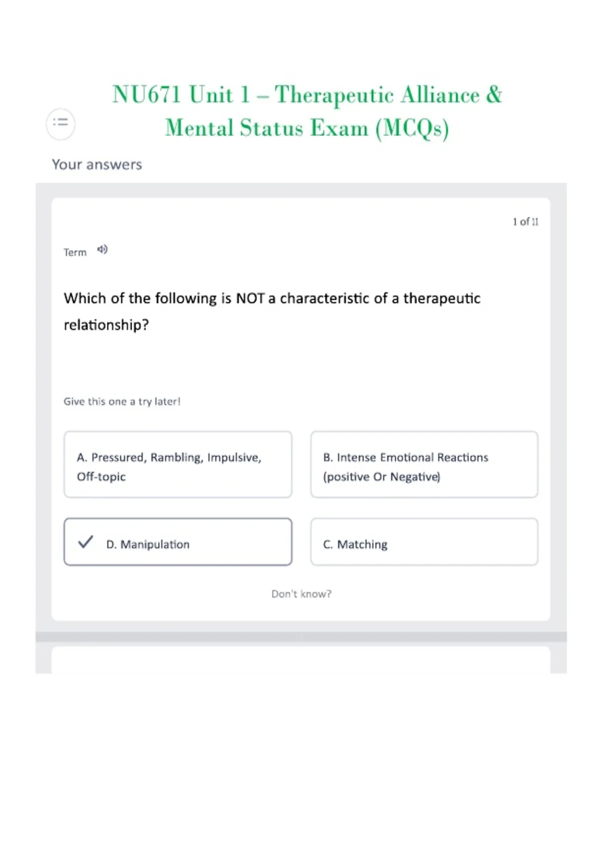
Task: Click the Off-topic text in option A
Action: [x=101, y=477]
